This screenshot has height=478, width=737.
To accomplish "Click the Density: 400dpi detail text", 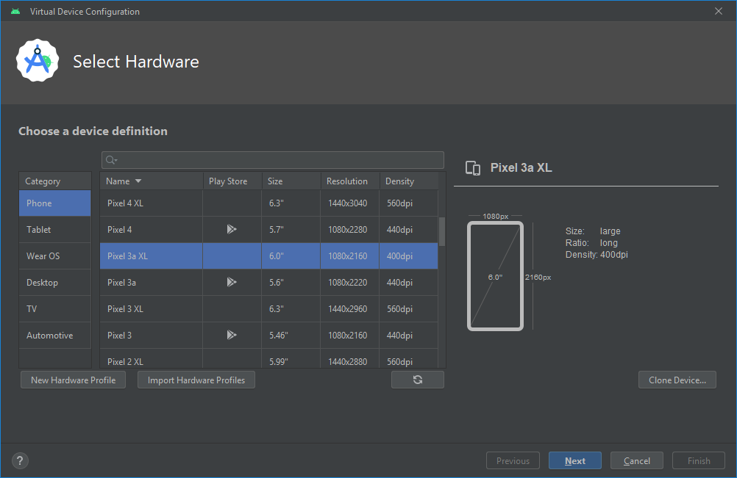I will [597, 255].
